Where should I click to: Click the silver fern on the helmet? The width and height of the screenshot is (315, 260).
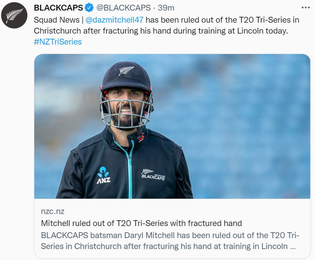(126, 70)
